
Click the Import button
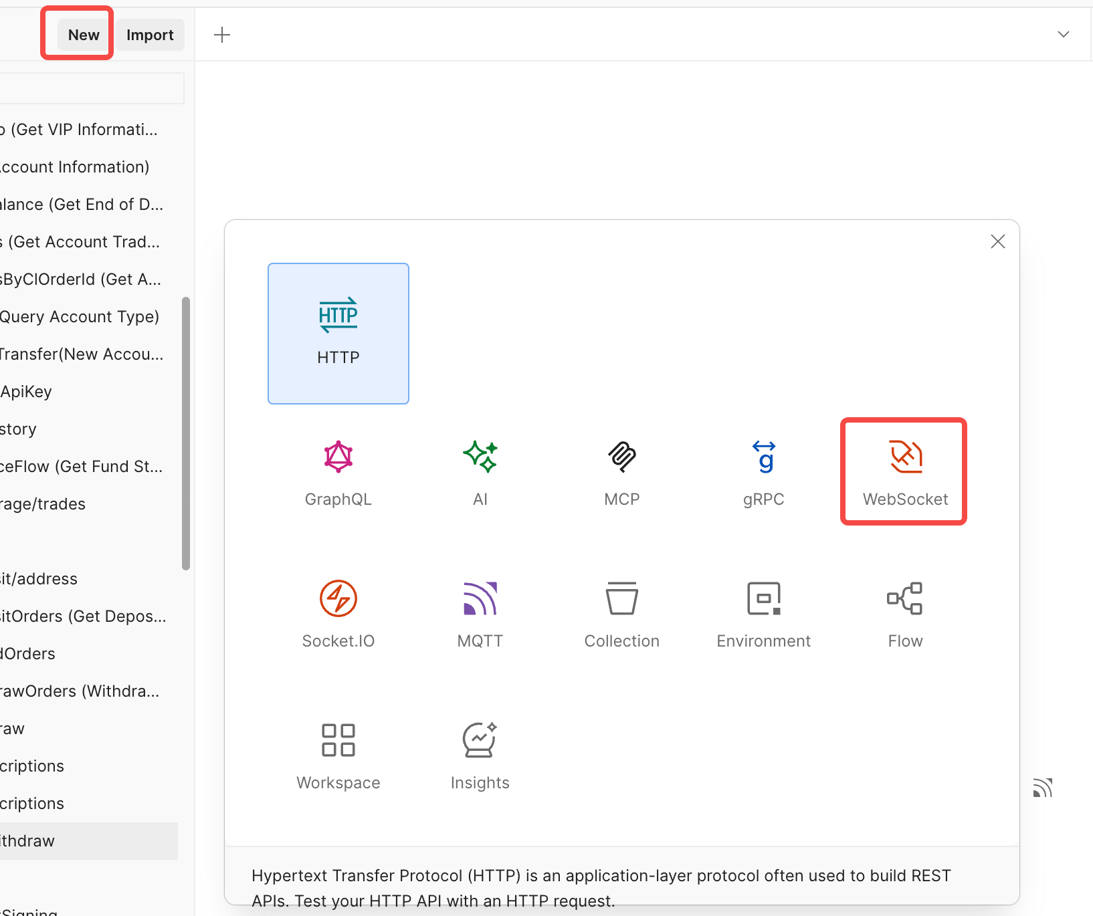click(150, 35)
